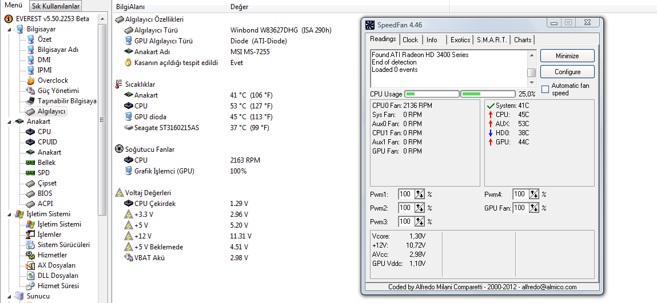Adjust the Pwm1 spinner arrows

click(420, 195)
